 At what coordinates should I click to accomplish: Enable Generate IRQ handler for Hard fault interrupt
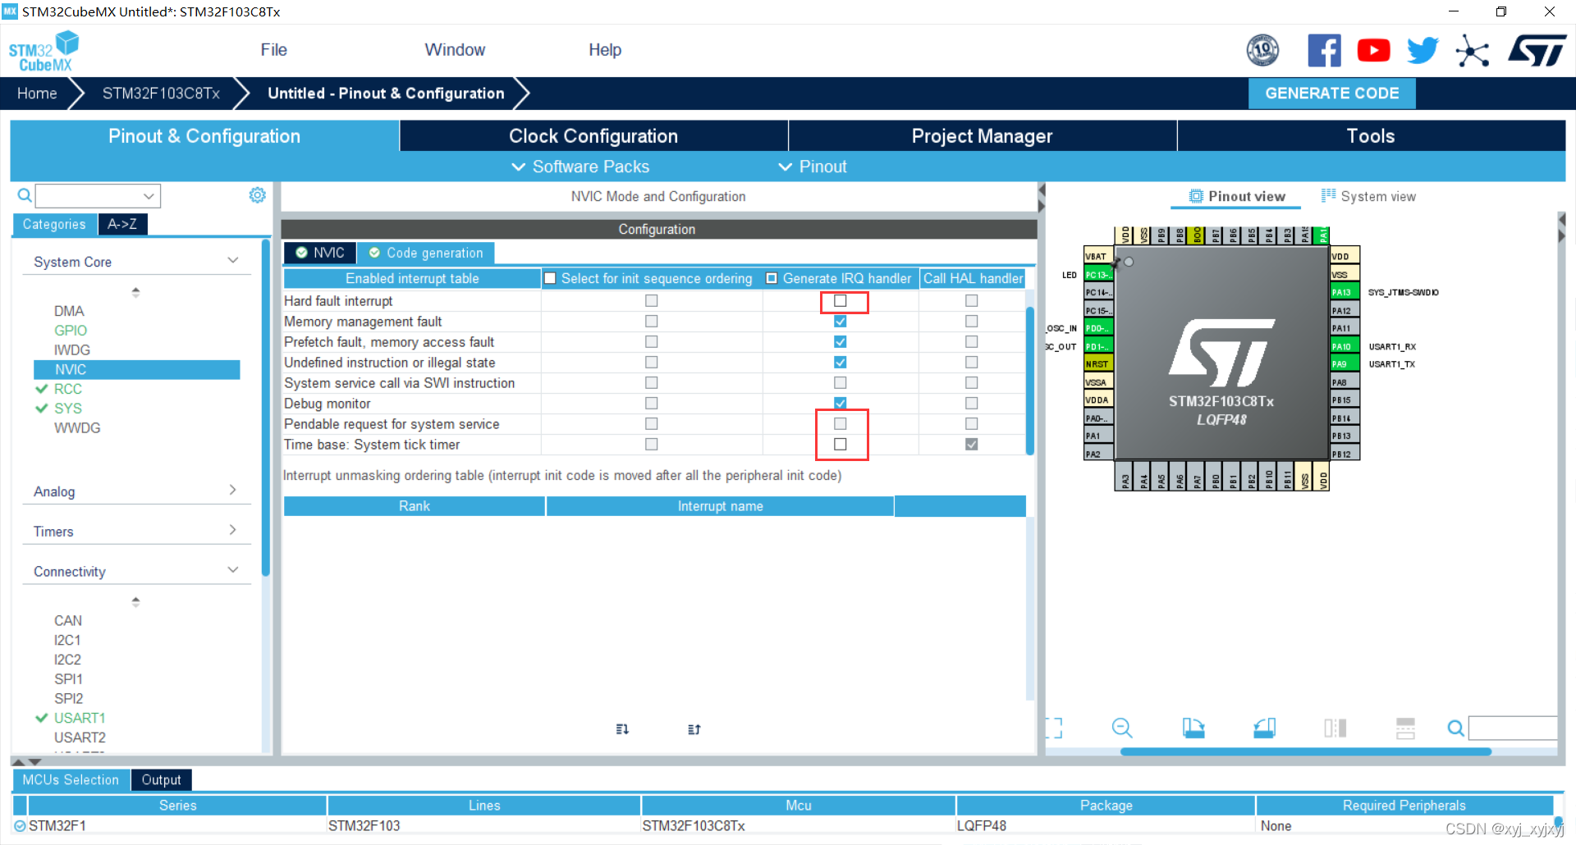click(840, 301)
